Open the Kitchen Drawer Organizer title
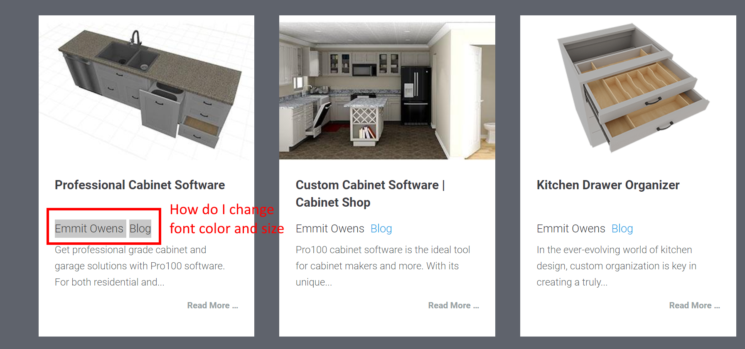 pyautogui.click(x=608, y=185)
